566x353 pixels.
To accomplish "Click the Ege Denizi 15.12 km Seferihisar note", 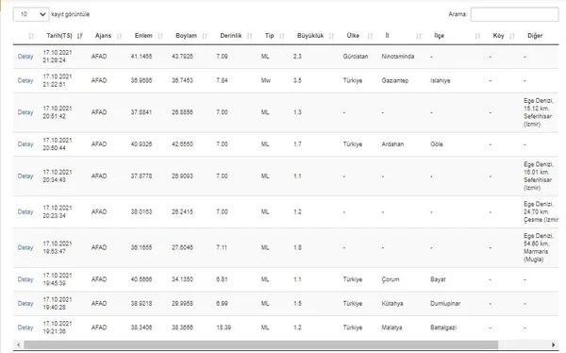I will (539, 112).
